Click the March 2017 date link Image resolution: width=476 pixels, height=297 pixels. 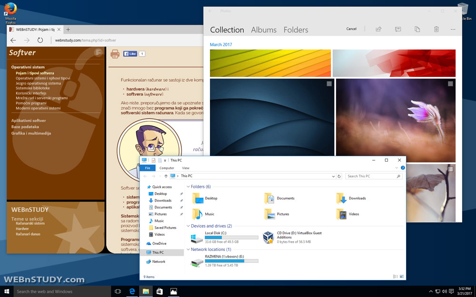pyautogui.click(x=221, y=45)
